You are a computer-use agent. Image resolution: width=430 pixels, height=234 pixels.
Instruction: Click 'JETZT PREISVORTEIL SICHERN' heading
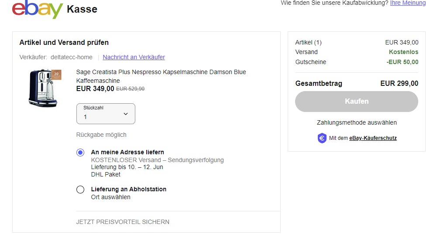click(x=123, y=222)
